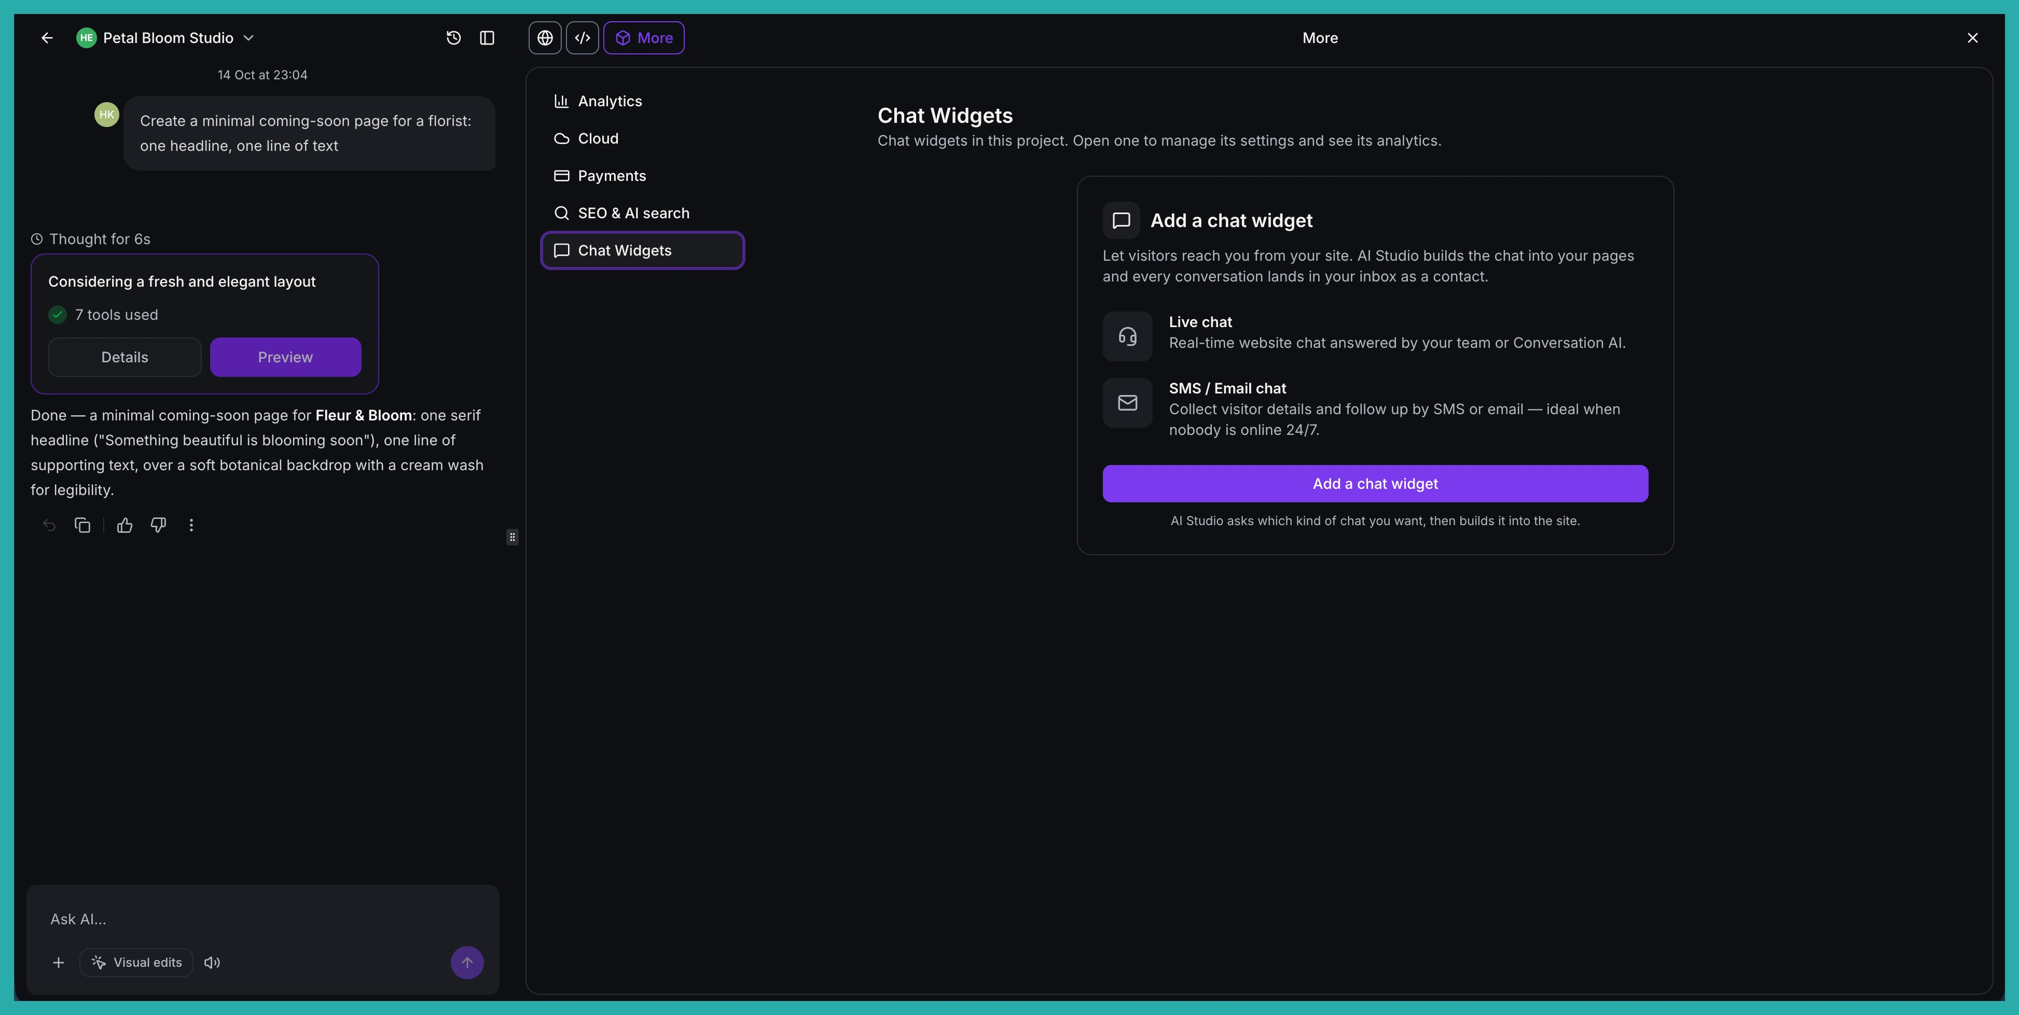Click the speaker audio icon

click(212, 963)
